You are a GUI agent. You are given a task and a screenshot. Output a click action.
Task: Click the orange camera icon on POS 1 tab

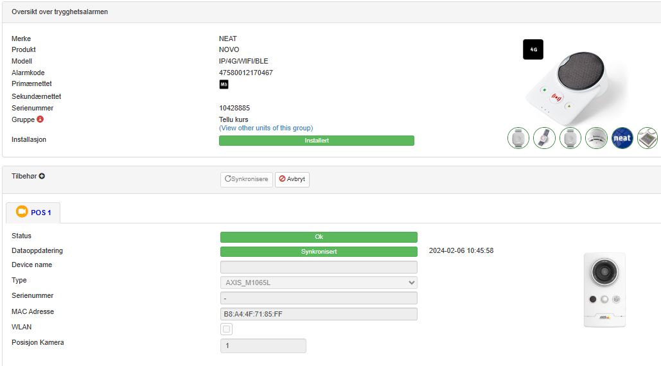(22, 212)
